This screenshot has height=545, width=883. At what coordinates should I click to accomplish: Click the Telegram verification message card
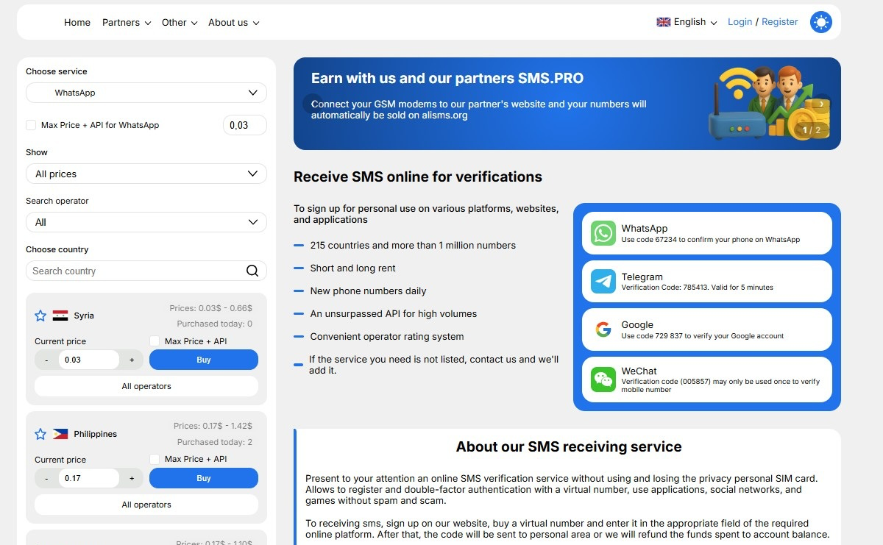707,281
